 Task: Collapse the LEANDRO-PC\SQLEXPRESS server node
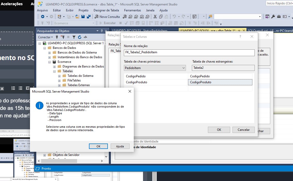[40, 43]
